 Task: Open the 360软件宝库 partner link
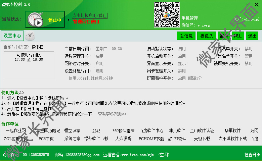point(123,131)
